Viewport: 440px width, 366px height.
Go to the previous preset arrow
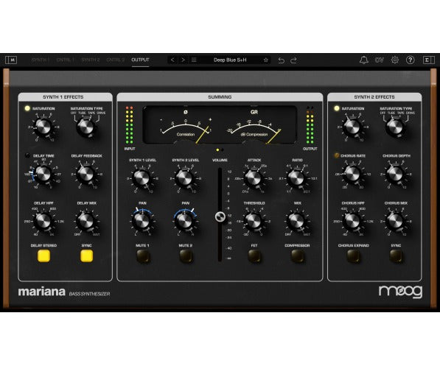172,60
